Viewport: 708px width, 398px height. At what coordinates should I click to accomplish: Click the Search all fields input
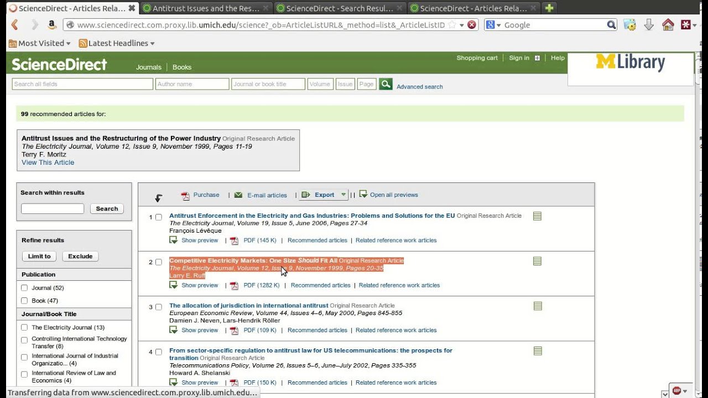coord(82,84)
